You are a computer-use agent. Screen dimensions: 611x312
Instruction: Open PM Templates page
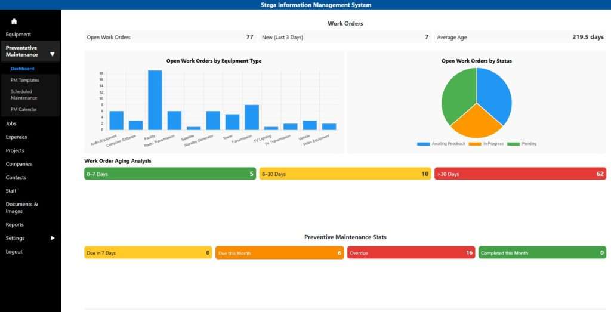coord(24,80)
